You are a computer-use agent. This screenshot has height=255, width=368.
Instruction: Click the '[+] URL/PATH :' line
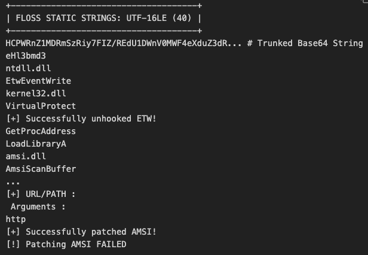pos(41,194)
